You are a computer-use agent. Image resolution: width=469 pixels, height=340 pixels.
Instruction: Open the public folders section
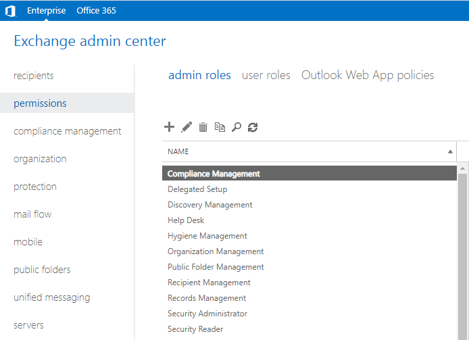click(x=42, y=270)
